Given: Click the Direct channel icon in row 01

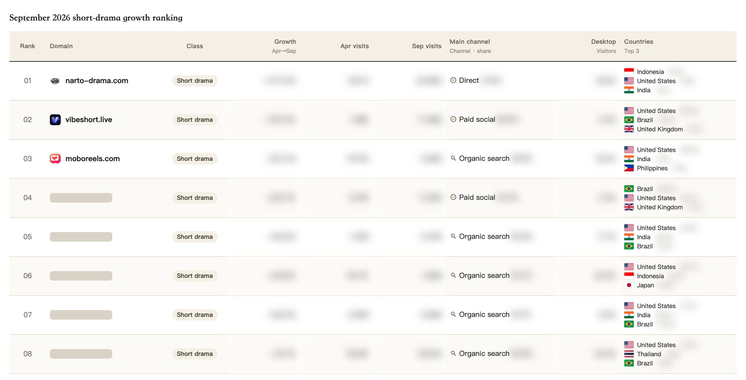Looking at the screenshot, I should click(x=453, y=80).
